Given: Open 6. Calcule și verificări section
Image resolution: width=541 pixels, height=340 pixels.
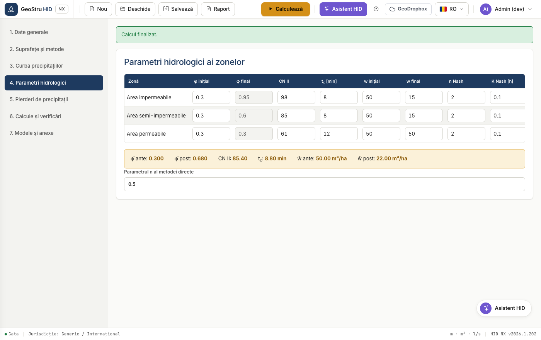Looking at the screenshot, I should (x=54, y=116).
